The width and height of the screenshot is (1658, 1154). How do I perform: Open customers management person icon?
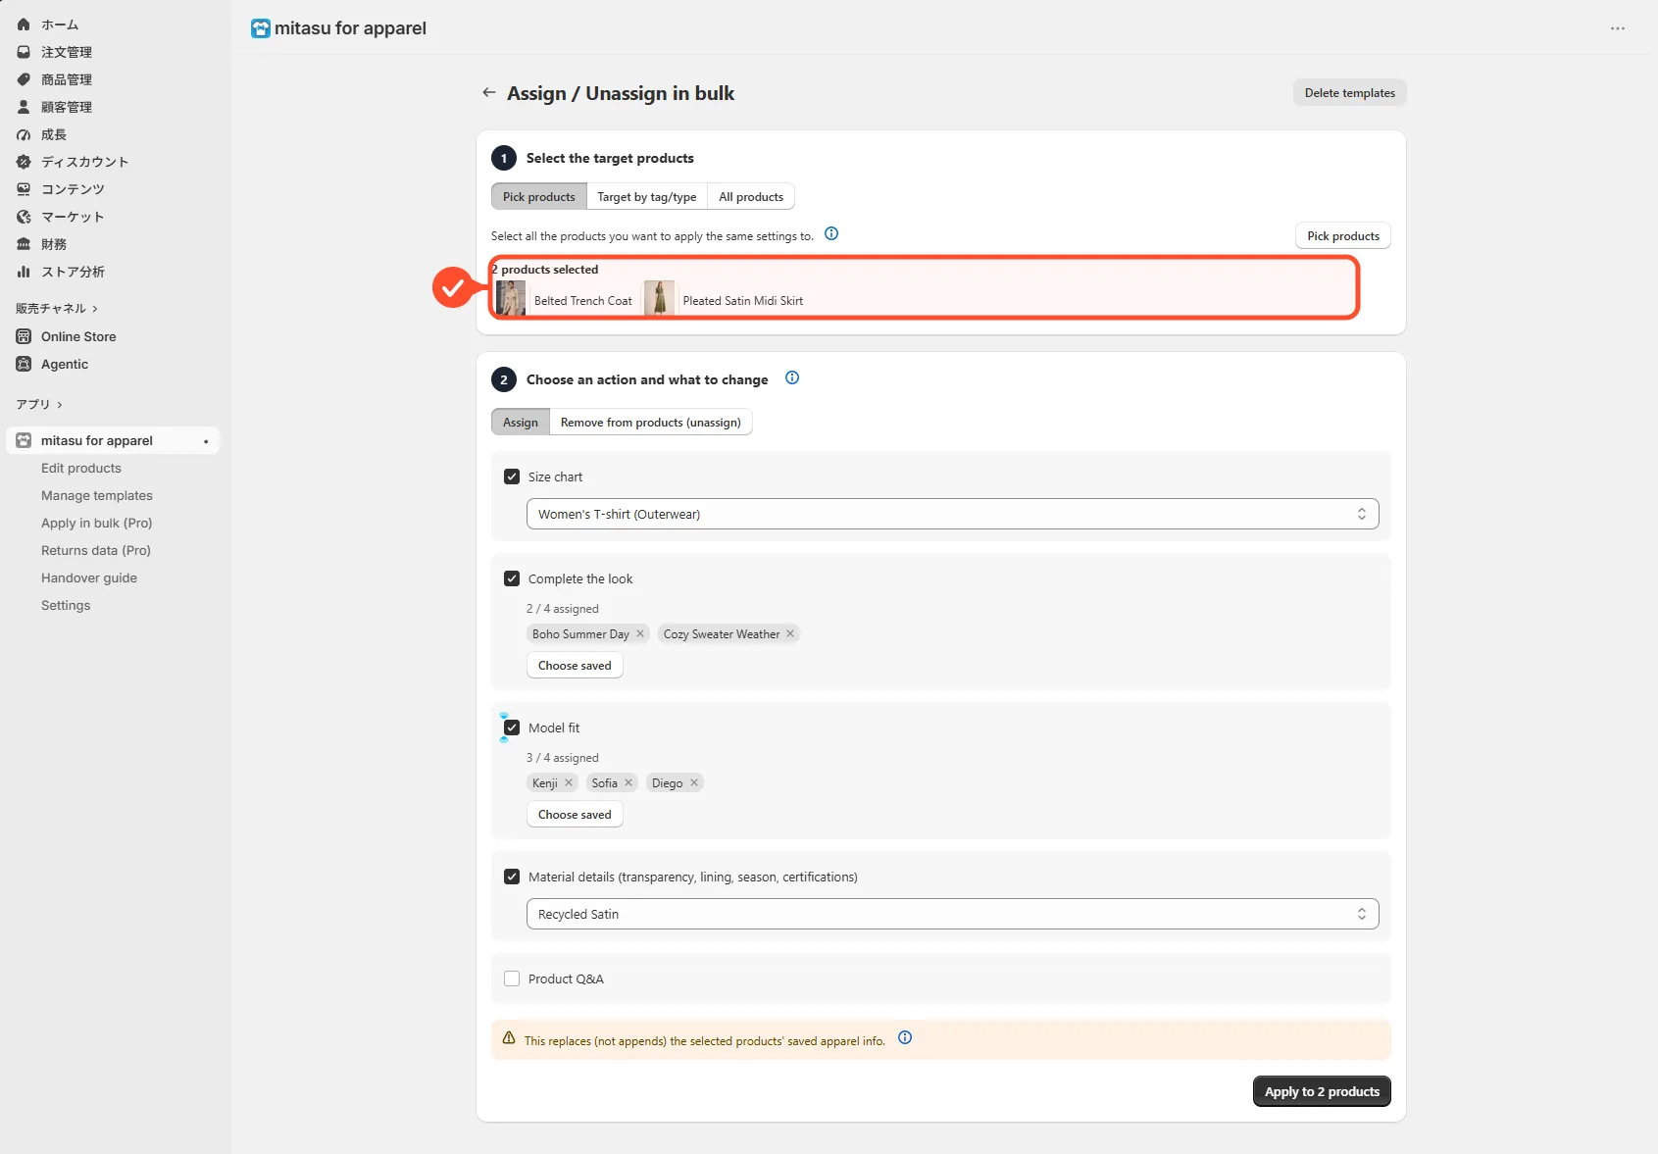[x=24, y=107]
